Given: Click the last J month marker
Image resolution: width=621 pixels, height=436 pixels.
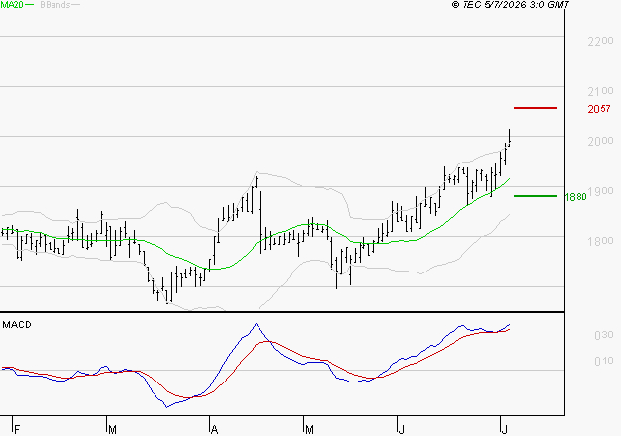Looking at the screenshot, I should pyautogui.click(x=504, y=430).
